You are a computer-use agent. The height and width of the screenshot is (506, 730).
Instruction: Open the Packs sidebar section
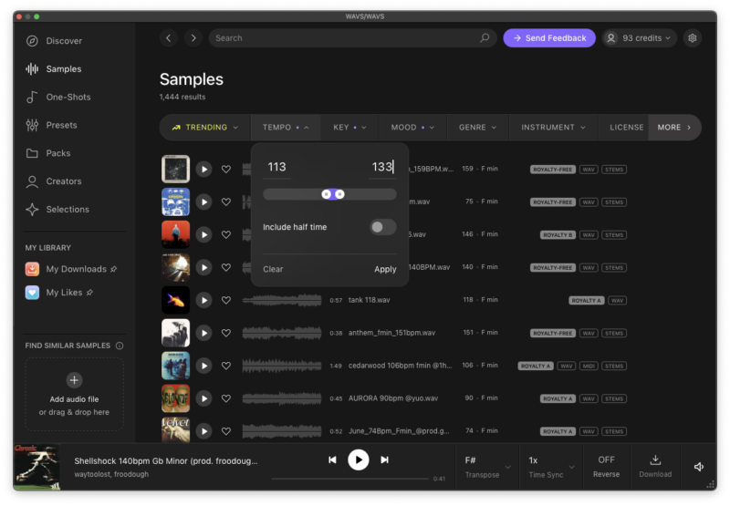pos(58,153)
